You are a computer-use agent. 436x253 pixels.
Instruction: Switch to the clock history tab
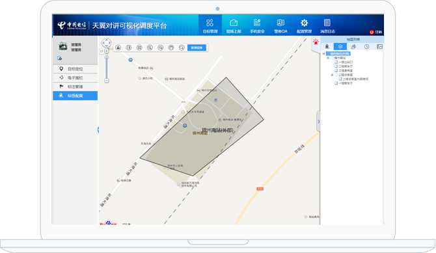point(366,47)
